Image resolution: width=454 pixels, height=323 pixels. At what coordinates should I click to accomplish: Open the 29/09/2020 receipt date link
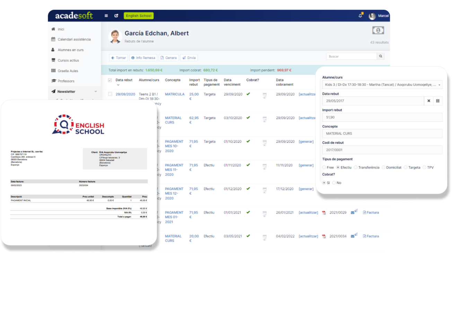tap(125, 94)
